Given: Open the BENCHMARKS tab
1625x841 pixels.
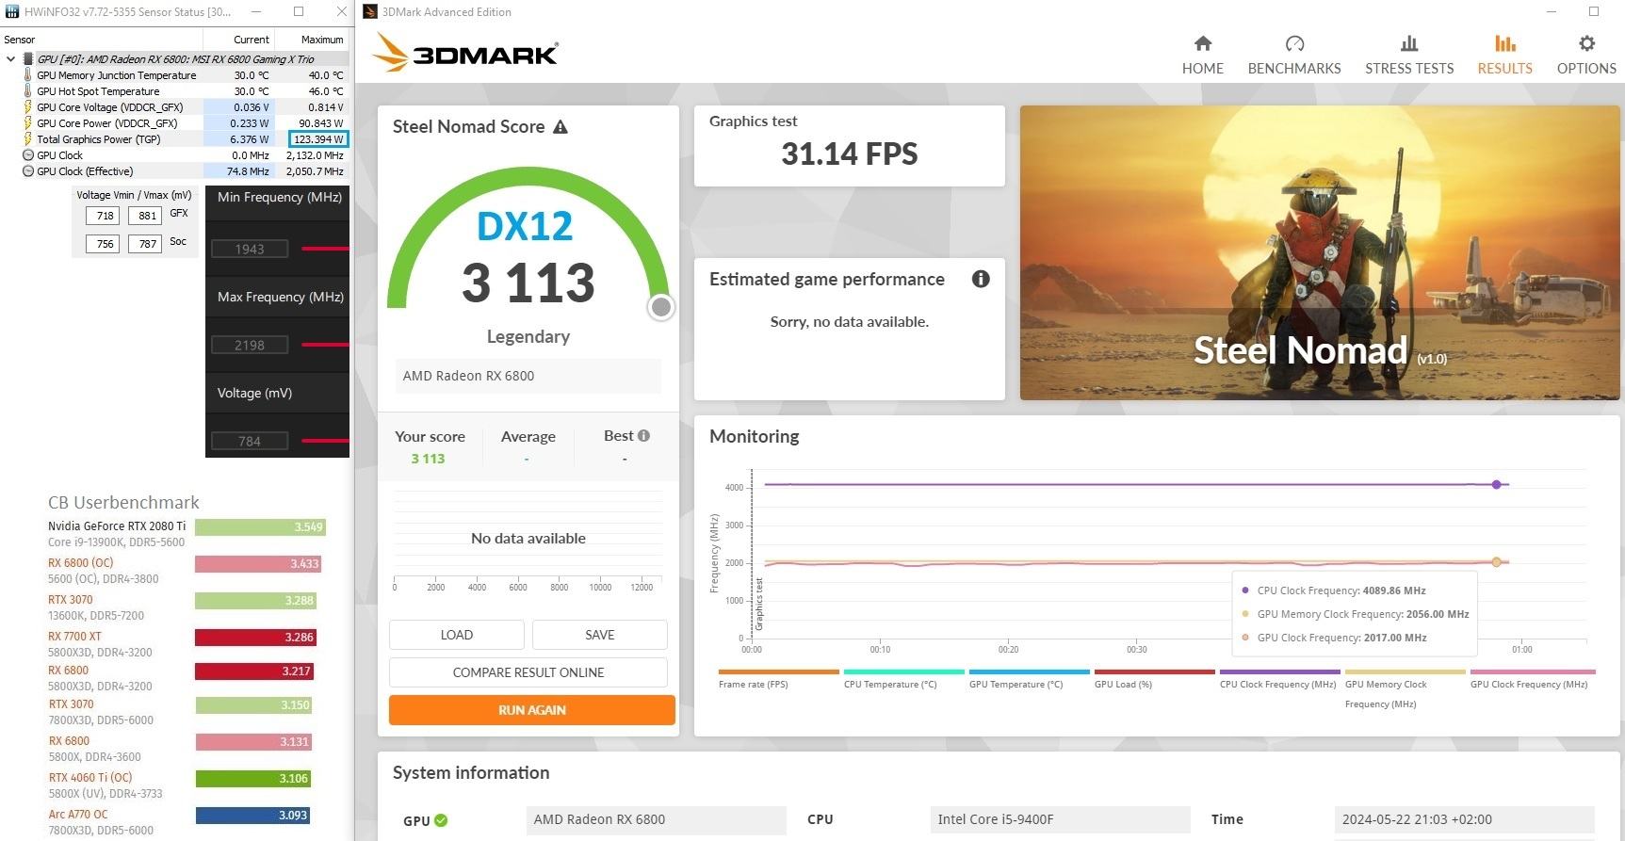Looking at the screenshot, I should click(x=1293, y=55).
